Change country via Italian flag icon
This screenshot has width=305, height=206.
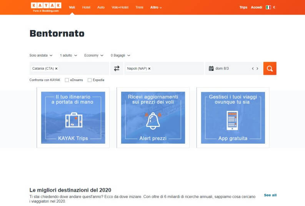point(268,7)
